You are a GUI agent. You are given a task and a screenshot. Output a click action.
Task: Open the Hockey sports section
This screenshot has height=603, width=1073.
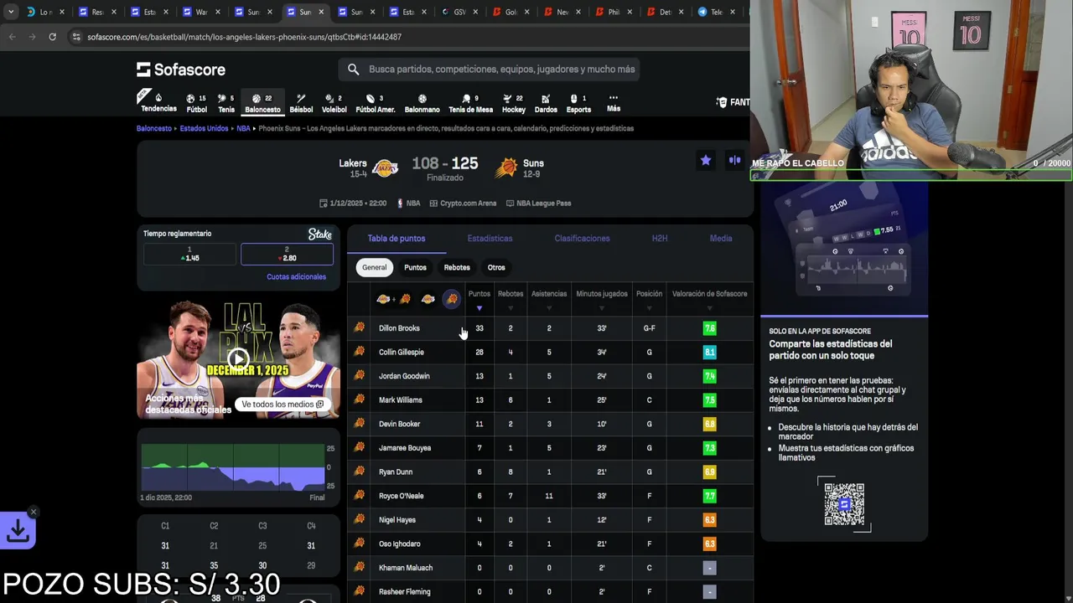coord(513,103)
